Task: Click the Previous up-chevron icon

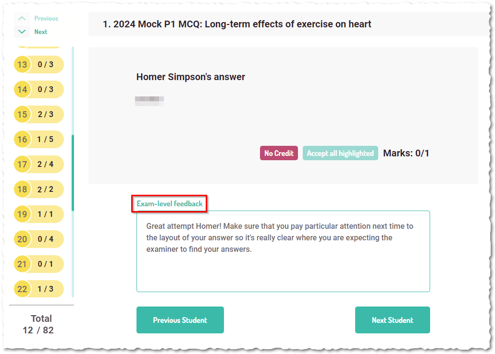Action: click(22, 18)
